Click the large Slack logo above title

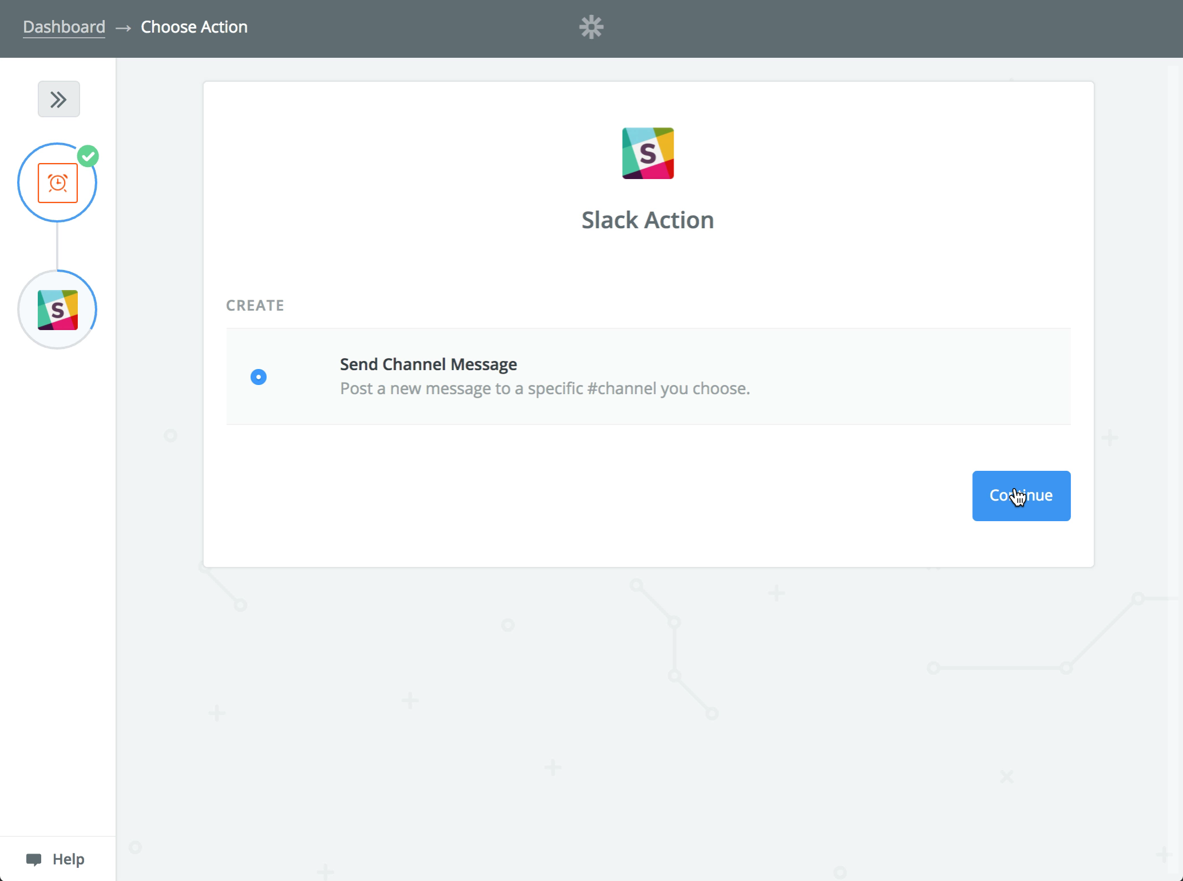pyautogui.click(x=648, y=153)
